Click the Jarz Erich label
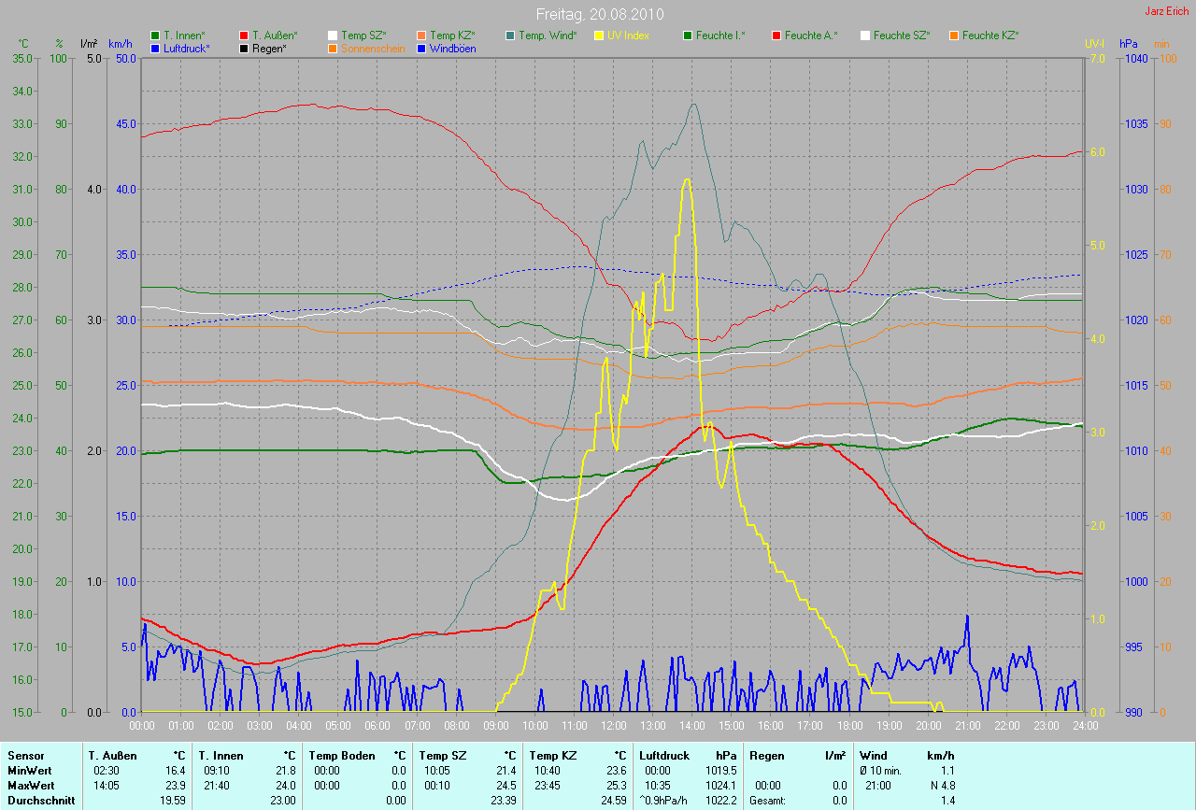The image size is (1196, 810). coord(1167,11)
